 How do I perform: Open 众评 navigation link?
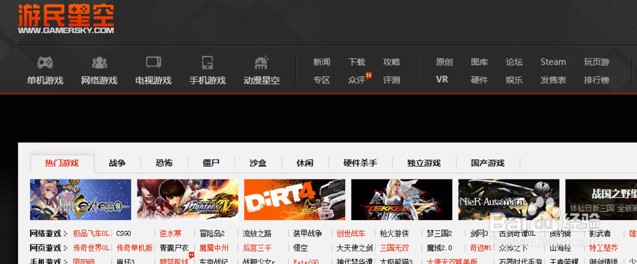tap(357, 80)
